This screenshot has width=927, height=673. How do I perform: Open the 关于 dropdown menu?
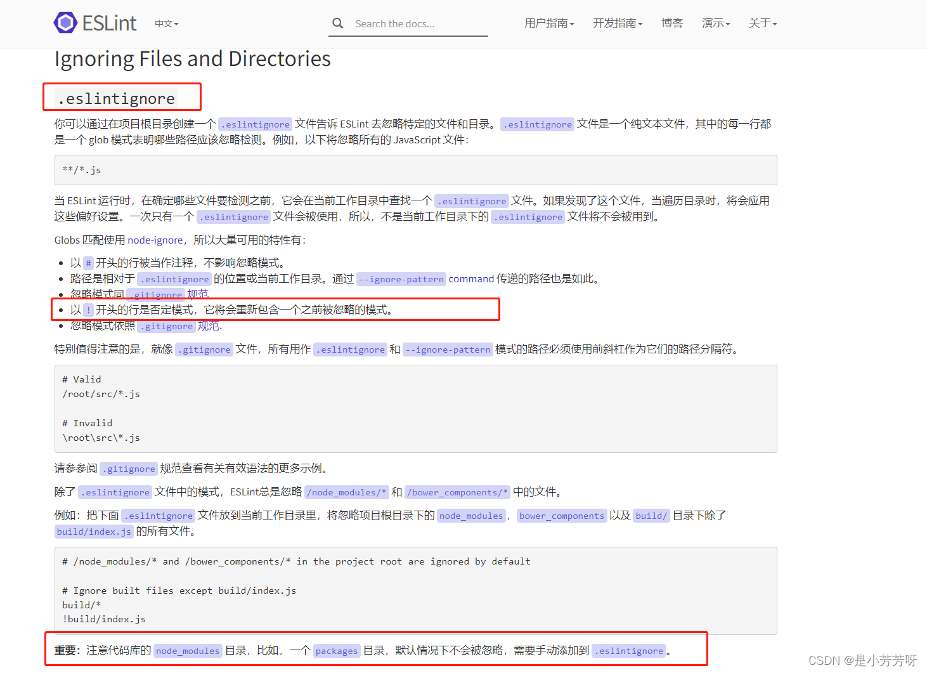point(762,23)
